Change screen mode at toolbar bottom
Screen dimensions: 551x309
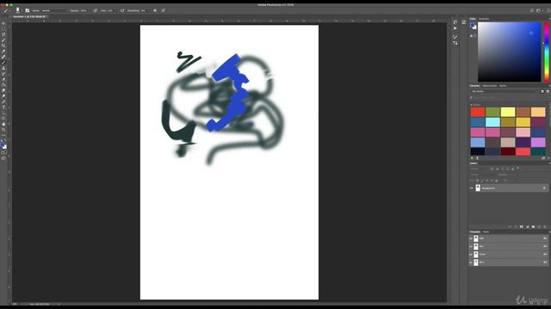click(x=3, y=158)
